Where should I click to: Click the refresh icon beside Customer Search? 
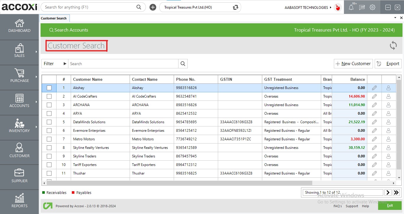tap(393, 45)
